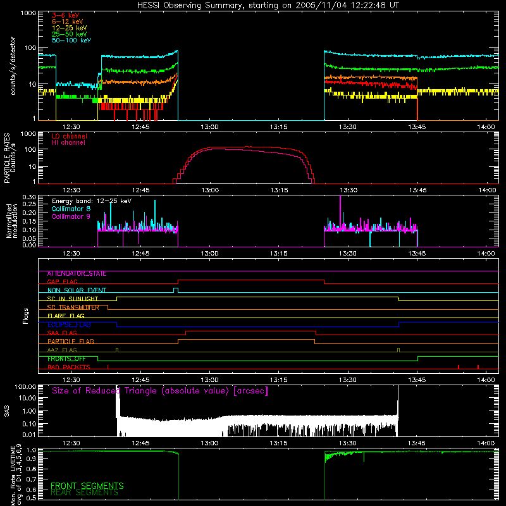Select the blue ECLIPSE_FLAG label
The width and height of the screenshot is (506, 506).
point(69,324)
